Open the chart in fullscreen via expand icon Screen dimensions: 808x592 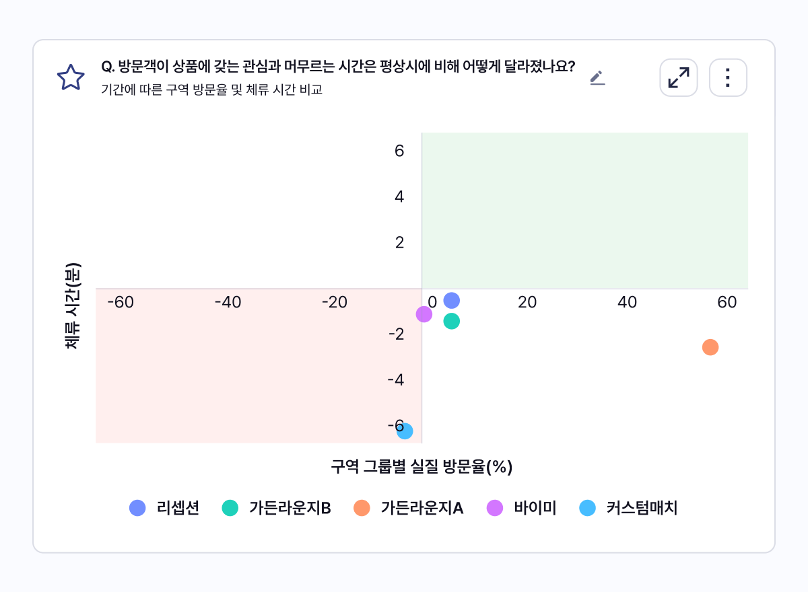[x=678, y=77]
